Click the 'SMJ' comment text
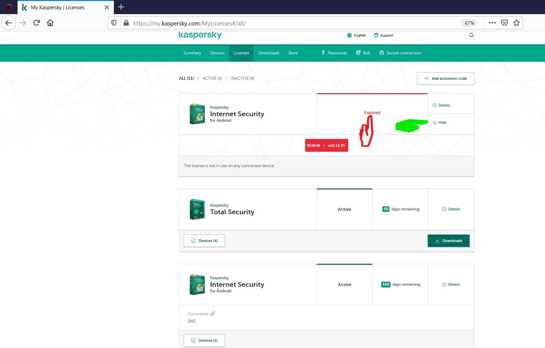This screenshot has height=348, width=545. click(x=192, y=321)
